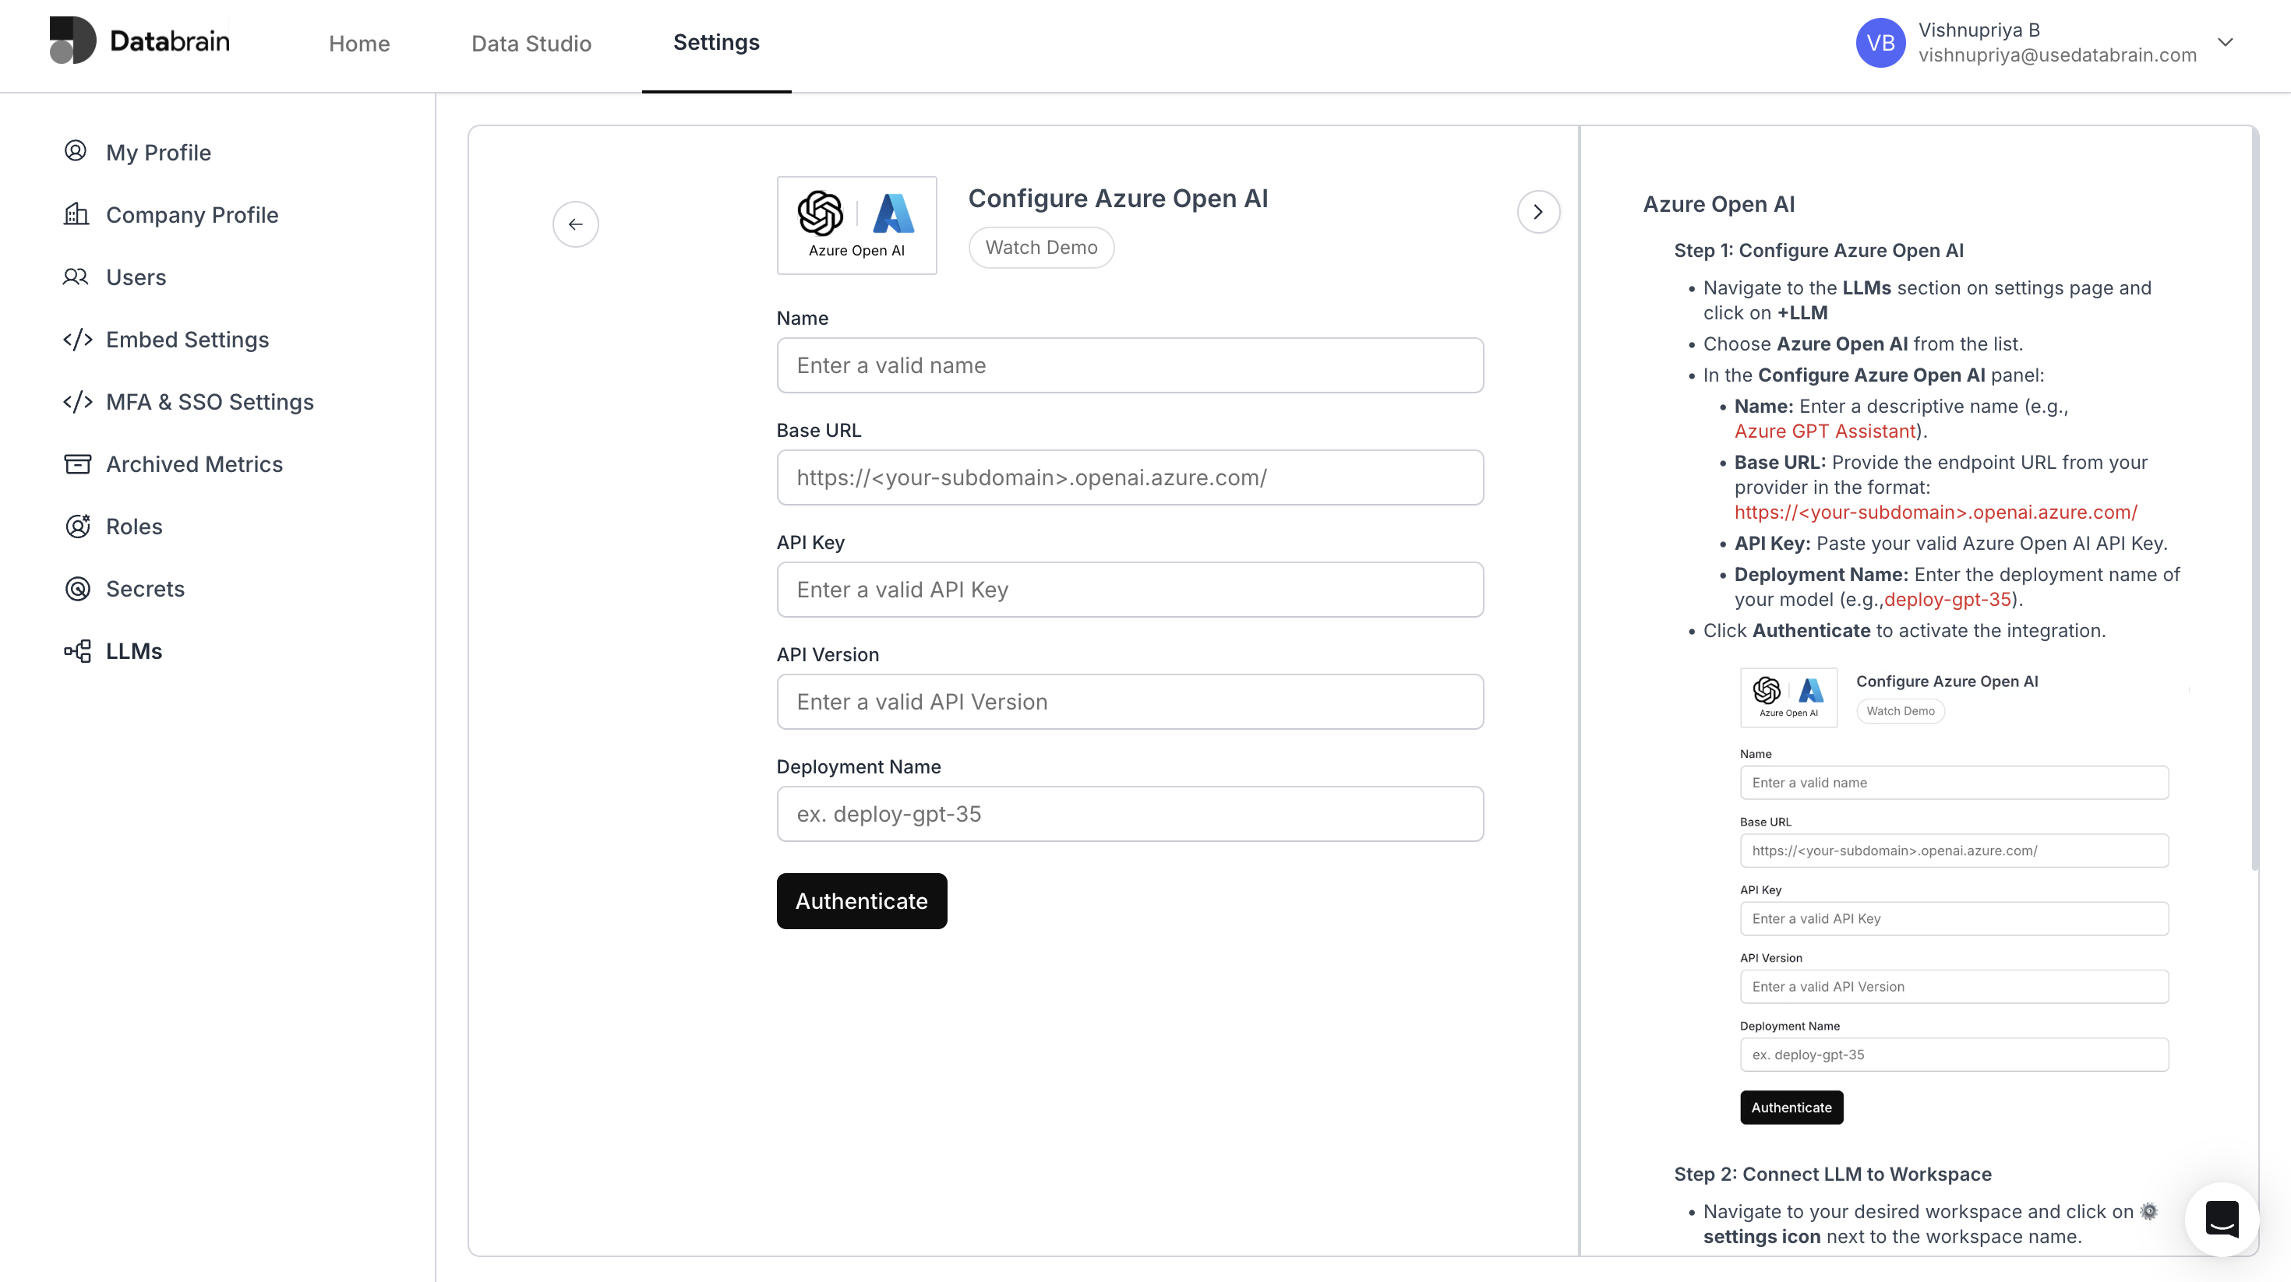Switch to the Home tab
This screenshot has height=1282, width=2291.
pyautogui.click(x=358, y=43)
